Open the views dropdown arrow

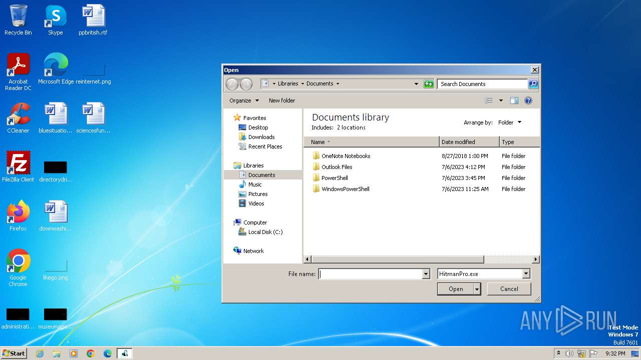(501, 100)
